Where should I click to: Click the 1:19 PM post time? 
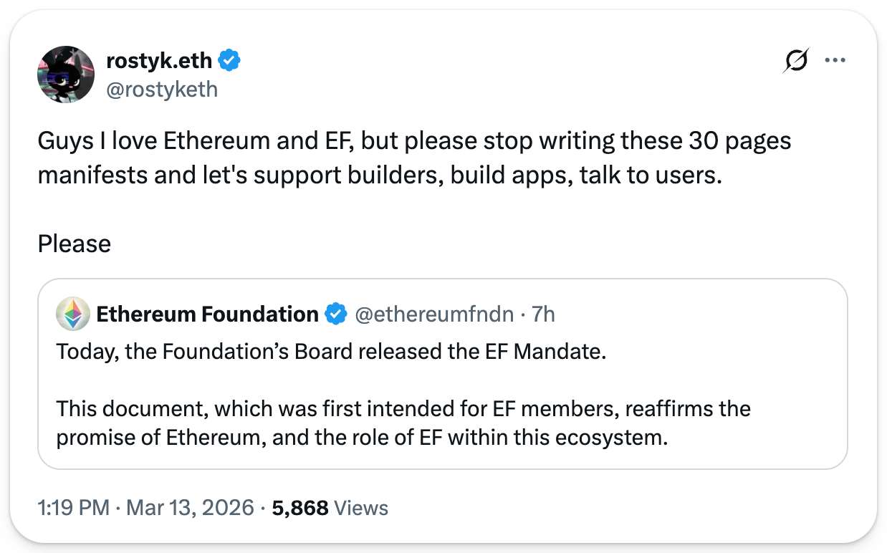pos(73,508)
